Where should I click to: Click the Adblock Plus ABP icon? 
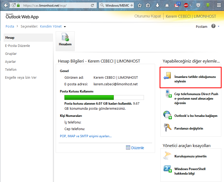point(186,5)
